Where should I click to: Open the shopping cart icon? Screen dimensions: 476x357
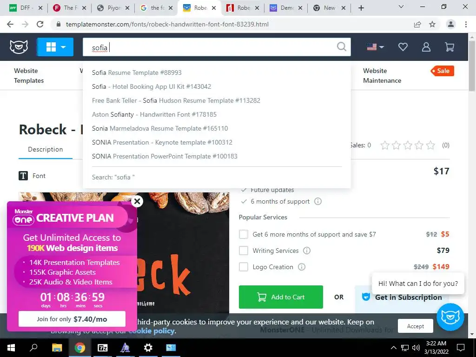pos(450,47)
